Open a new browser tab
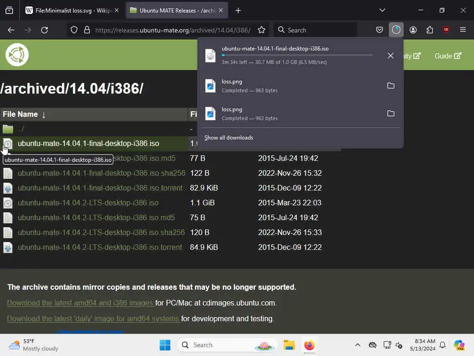The height and width of the screenshot is (356, 474). click(x=238, y=11)
